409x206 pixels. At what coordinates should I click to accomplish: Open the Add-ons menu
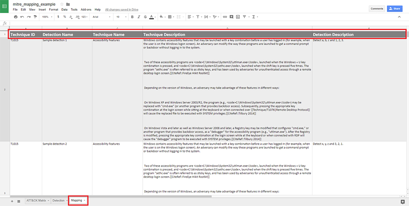click(x=86, y=10)
